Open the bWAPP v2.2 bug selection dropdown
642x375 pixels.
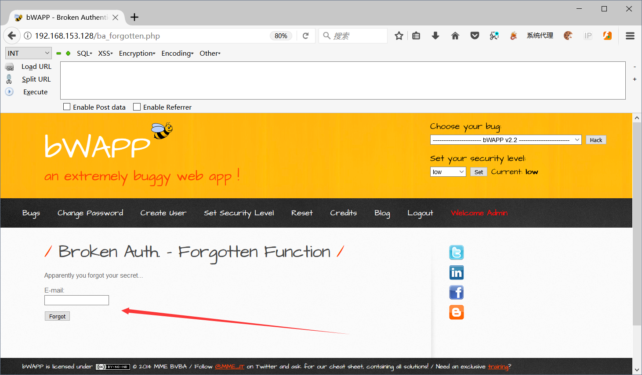[506, 140]
